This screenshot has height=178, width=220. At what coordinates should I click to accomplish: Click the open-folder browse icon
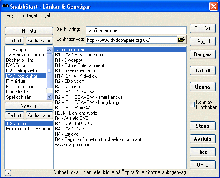click(181, 40)
